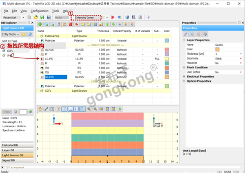Open the File menu
This screenshot has width=245, height=173.
pyautogui.click(x=6, y=11)
